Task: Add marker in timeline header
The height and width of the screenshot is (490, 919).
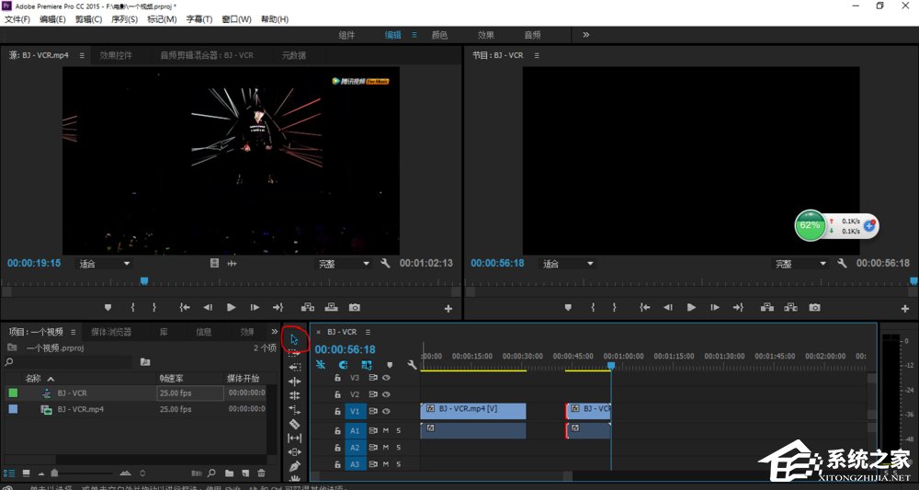Action: coord(390,365)
